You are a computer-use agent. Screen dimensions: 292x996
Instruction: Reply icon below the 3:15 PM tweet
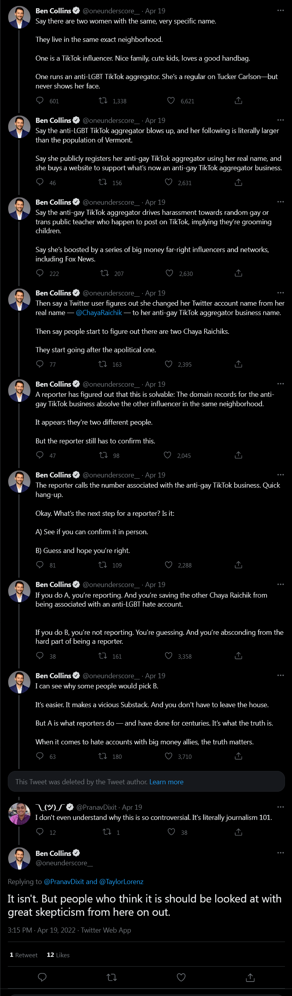[x=42, y=977]
